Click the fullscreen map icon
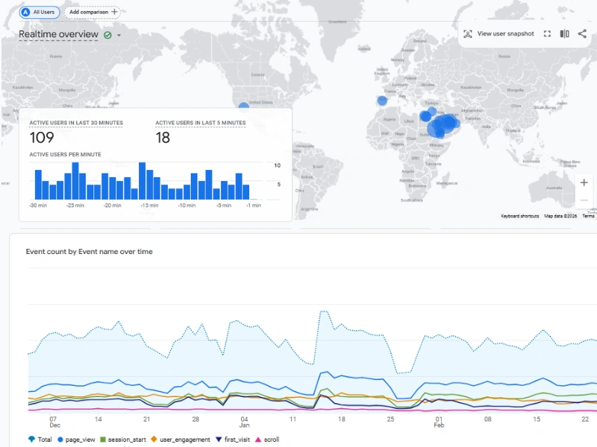This screenshot has width=597, height=447. (x=547, y=34)
